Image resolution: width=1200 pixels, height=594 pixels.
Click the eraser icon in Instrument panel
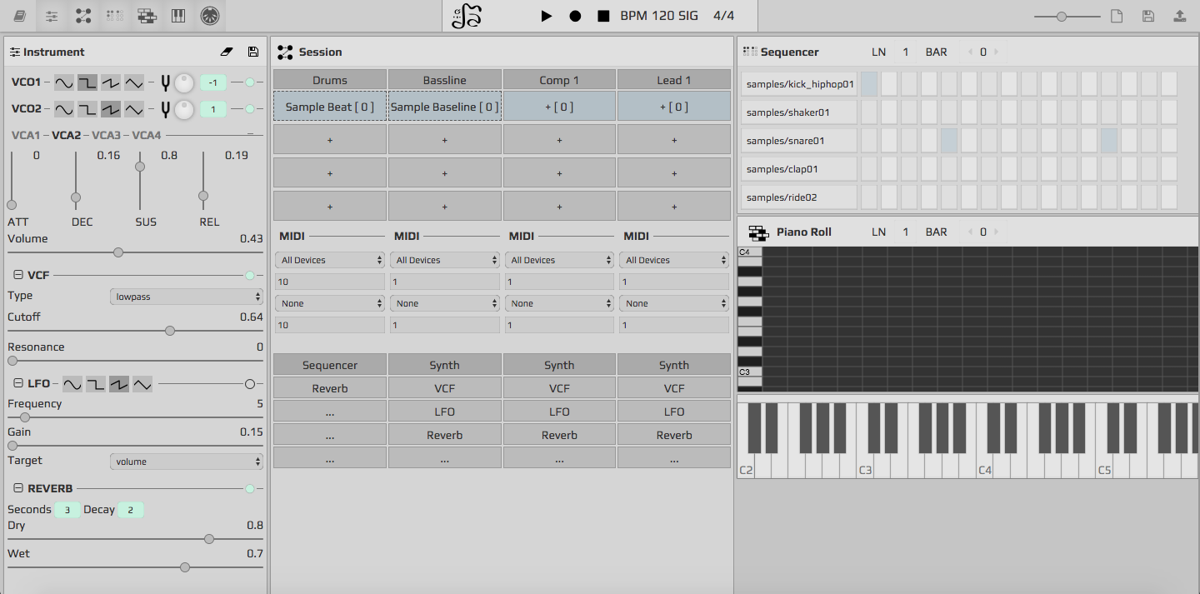pyautogui.click(x=227, y=52)
